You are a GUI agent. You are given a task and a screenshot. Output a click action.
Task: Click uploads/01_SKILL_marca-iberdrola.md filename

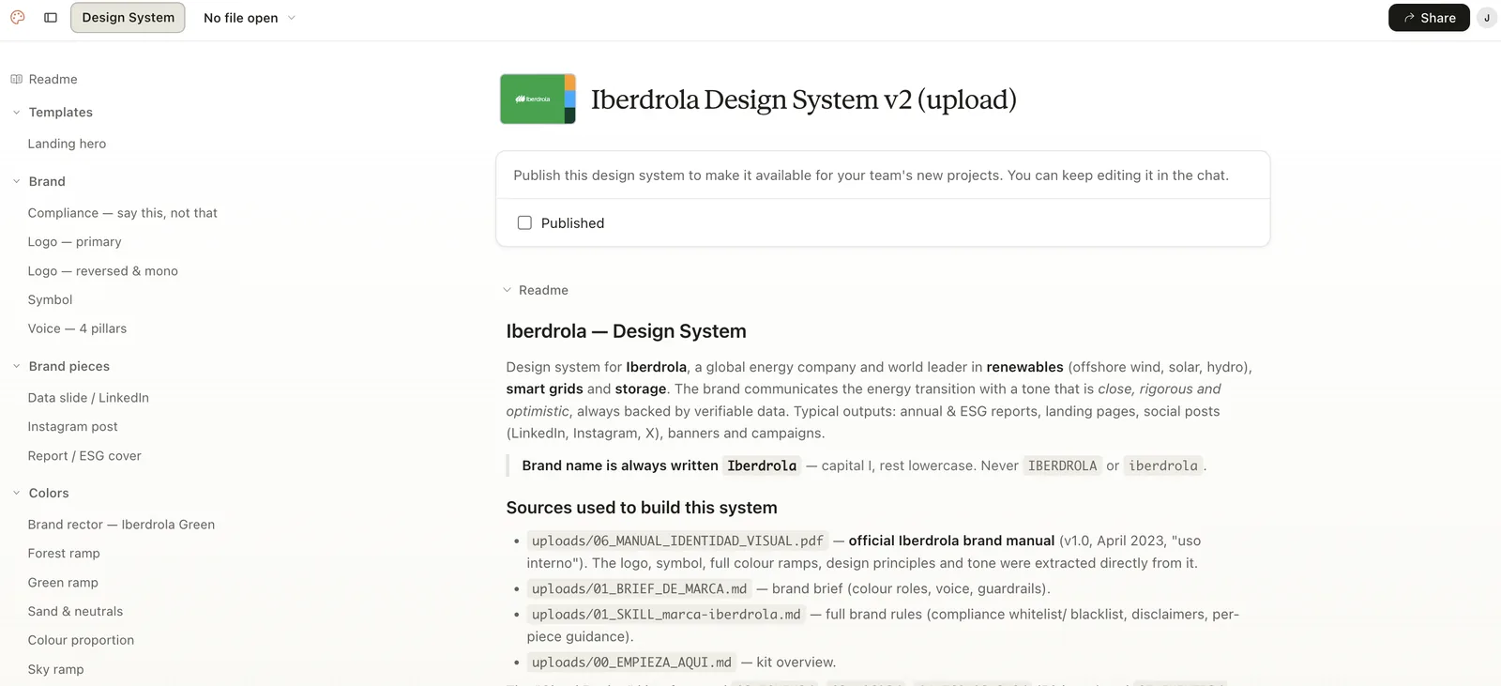pyautogui.click(x=666, y=614)
